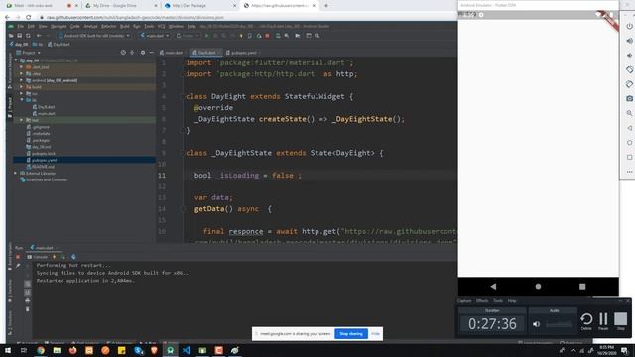Open new browser tab with plus
Image resolution: width=635 pixels, height=357 pixels.
pos(326,6)
